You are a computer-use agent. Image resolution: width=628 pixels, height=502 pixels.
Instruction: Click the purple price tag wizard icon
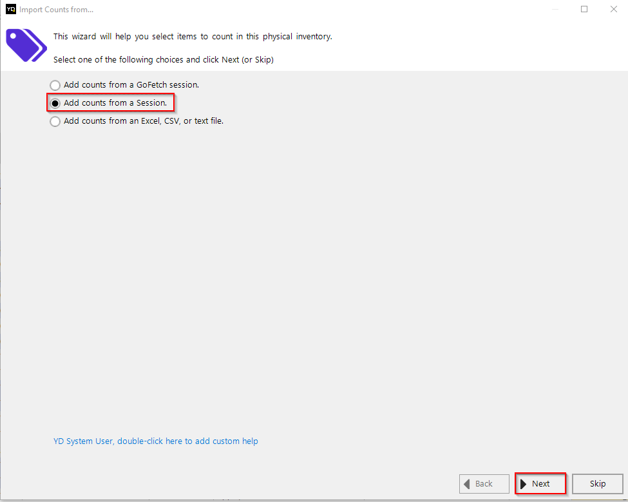(26, 46)
